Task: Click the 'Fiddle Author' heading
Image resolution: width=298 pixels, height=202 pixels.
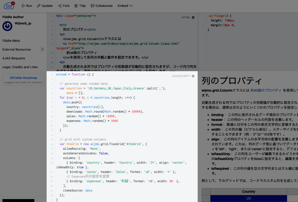Action: tap(13, 17)
